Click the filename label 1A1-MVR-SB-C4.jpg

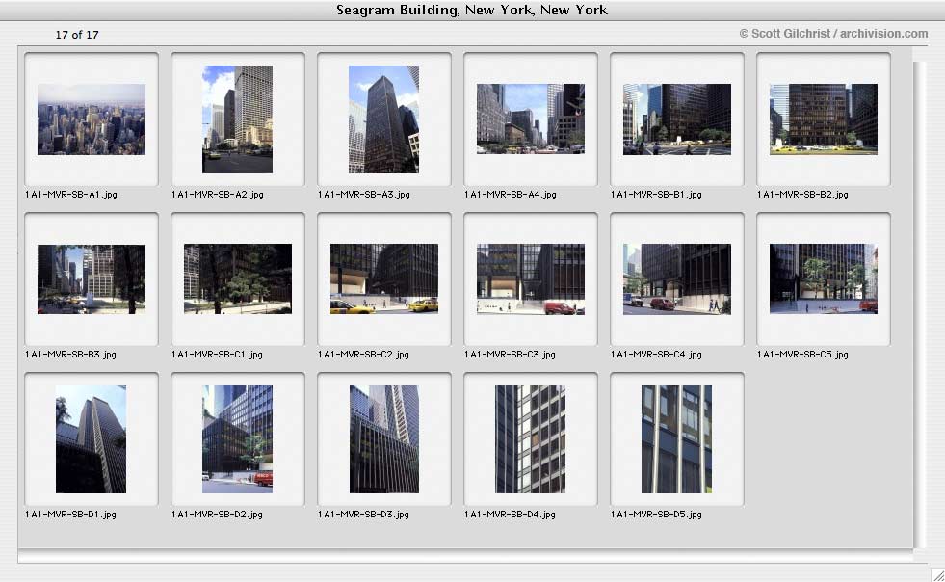(656, 354)
